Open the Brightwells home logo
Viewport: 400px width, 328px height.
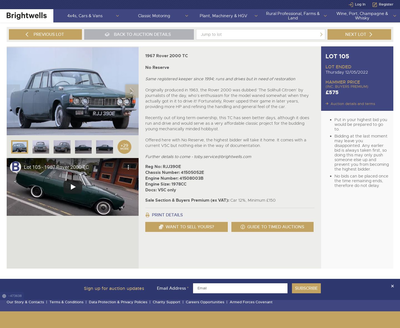tap(27, 16)
